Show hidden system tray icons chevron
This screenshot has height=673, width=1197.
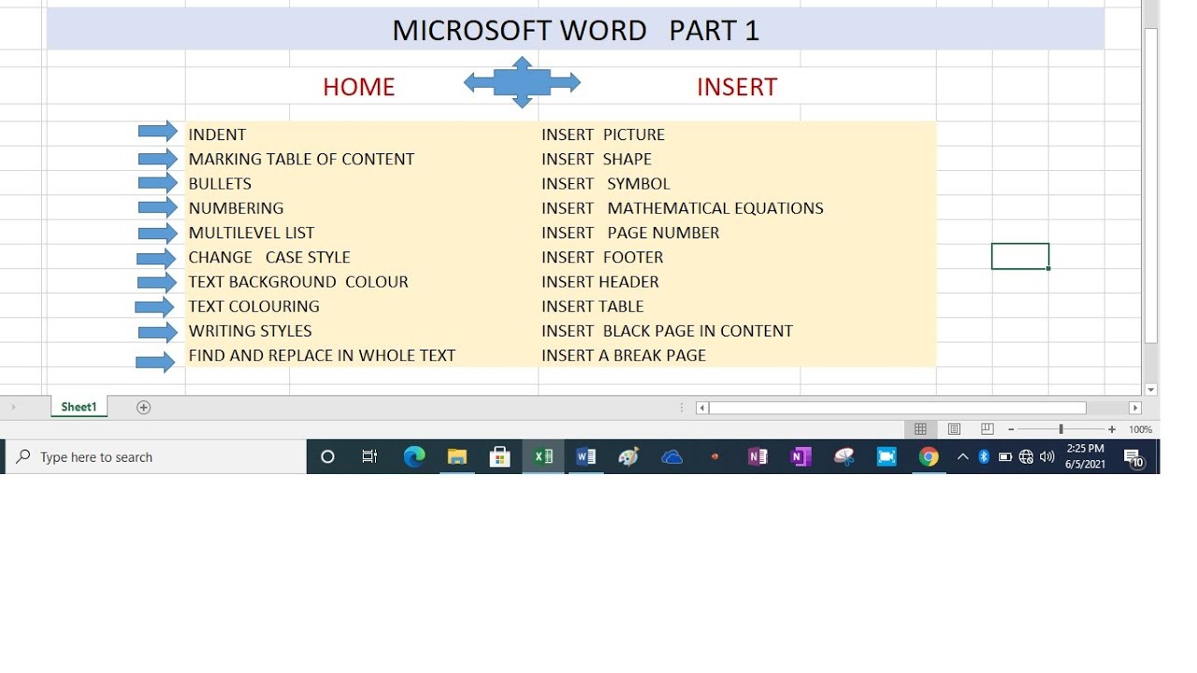click(962, 457)
